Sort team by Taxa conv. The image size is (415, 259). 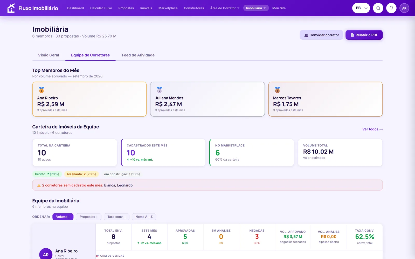[x=116, y=217]
